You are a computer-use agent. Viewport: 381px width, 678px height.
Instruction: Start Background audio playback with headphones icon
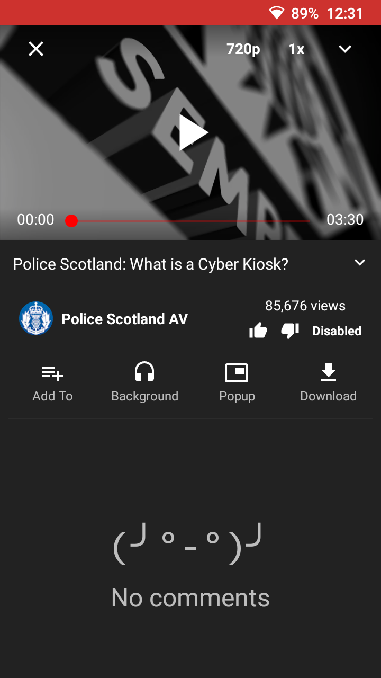click(144, 383)
